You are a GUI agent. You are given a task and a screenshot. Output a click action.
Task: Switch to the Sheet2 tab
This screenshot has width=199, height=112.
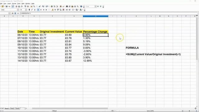[12, 109]
